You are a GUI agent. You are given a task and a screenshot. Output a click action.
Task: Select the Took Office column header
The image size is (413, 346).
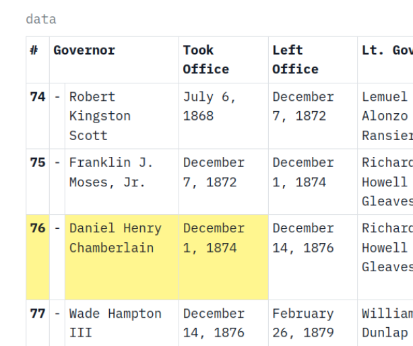coord(206,59)
